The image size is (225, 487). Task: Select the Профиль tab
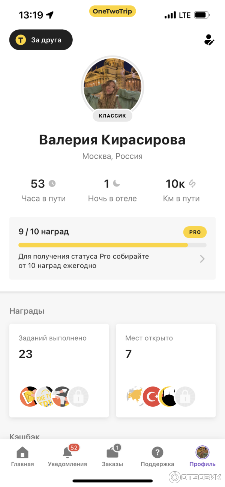pyautogui.click(x=202, y=456)
